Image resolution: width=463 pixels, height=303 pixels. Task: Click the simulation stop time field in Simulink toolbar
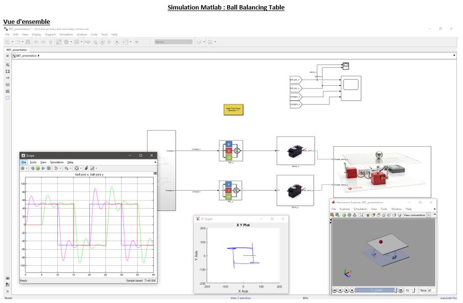pos(142,42)
